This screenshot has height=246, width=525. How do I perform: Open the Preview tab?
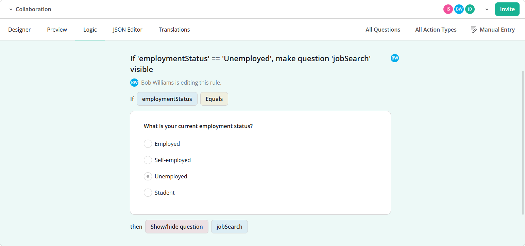57,30
